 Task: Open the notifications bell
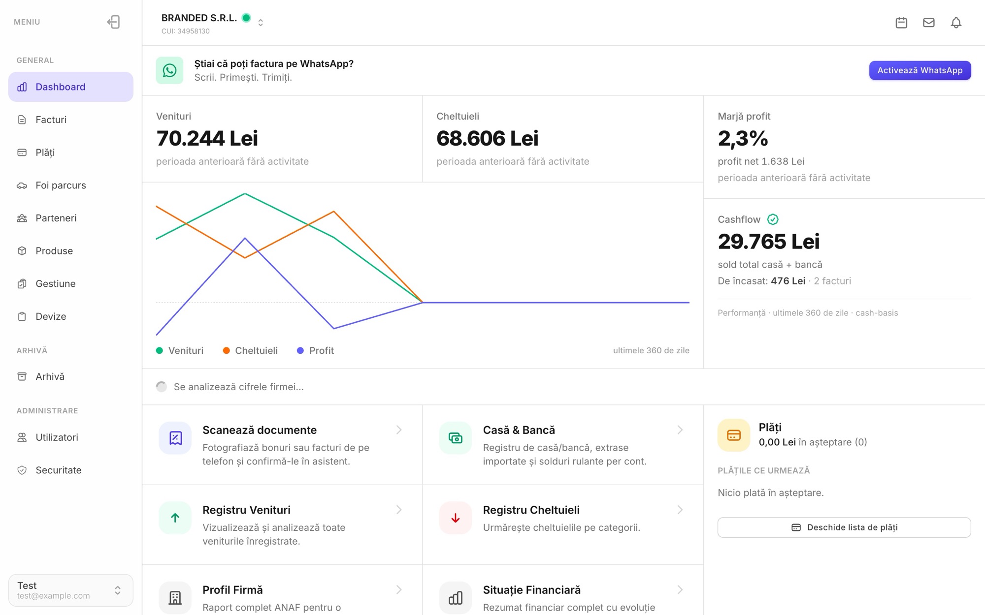point(956,23)
